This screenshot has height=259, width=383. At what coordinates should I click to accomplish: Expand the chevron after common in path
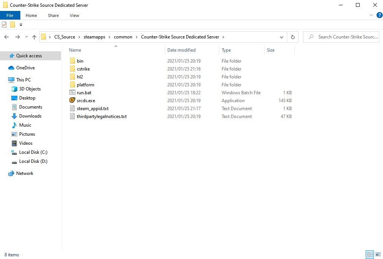coord(136,37)
